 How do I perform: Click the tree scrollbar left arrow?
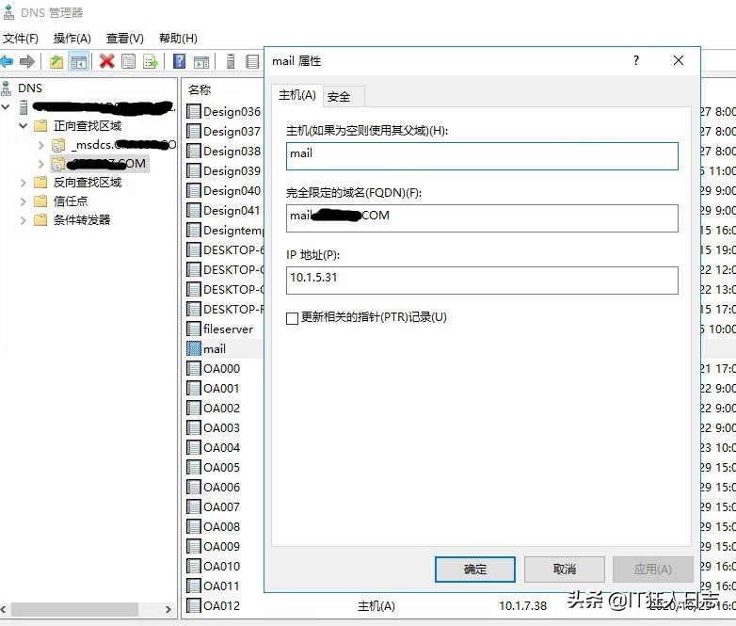(4, 609)
